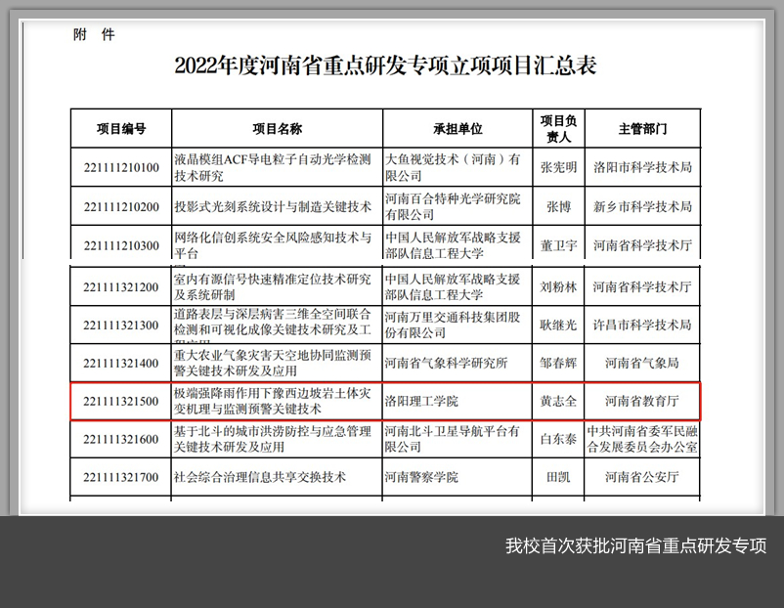The height and width of the screenshot is (608, 784).
Task: Click the 新乡市科学技术局 cell
Action: coord(642,206)
